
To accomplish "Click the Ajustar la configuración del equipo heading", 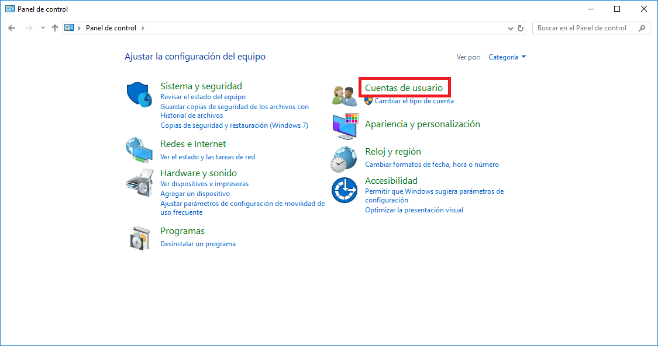I will tap(195, 57).
